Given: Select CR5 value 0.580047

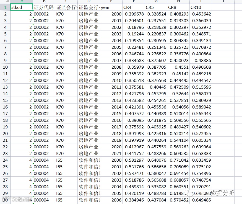Looking at the screenshot, I should tap(156, 173).
